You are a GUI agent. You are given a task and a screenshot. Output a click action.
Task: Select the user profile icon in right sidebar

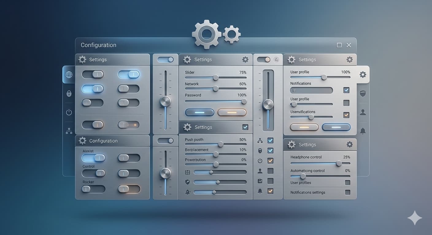[363, 112]
